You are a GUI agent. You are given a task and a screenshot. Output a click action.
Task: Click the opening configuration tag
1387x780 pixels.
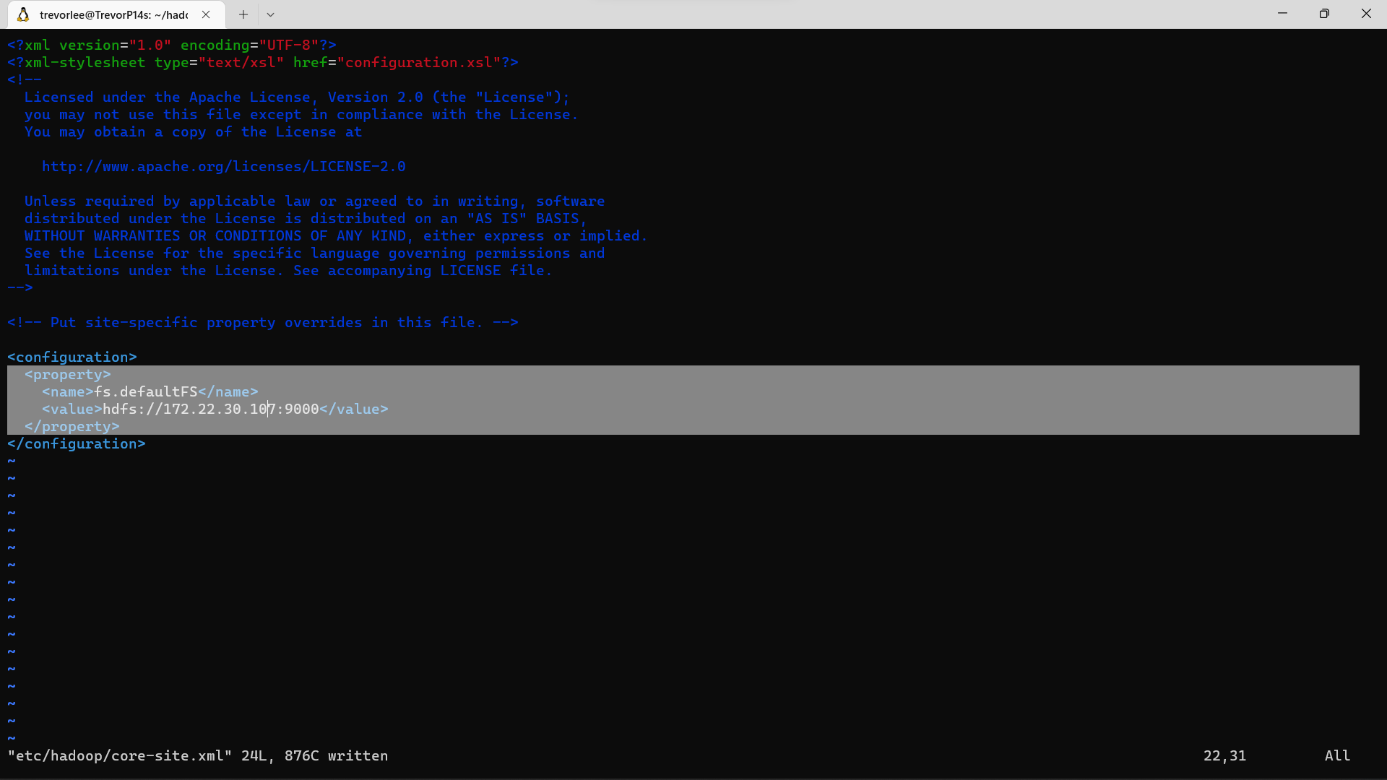[72, 356]
